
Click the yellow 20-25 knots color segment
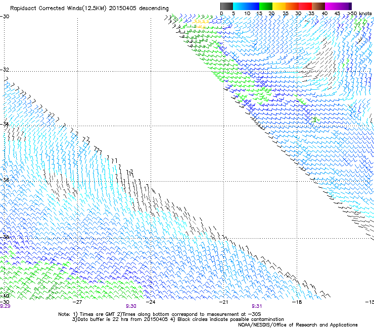click(279, 6)
